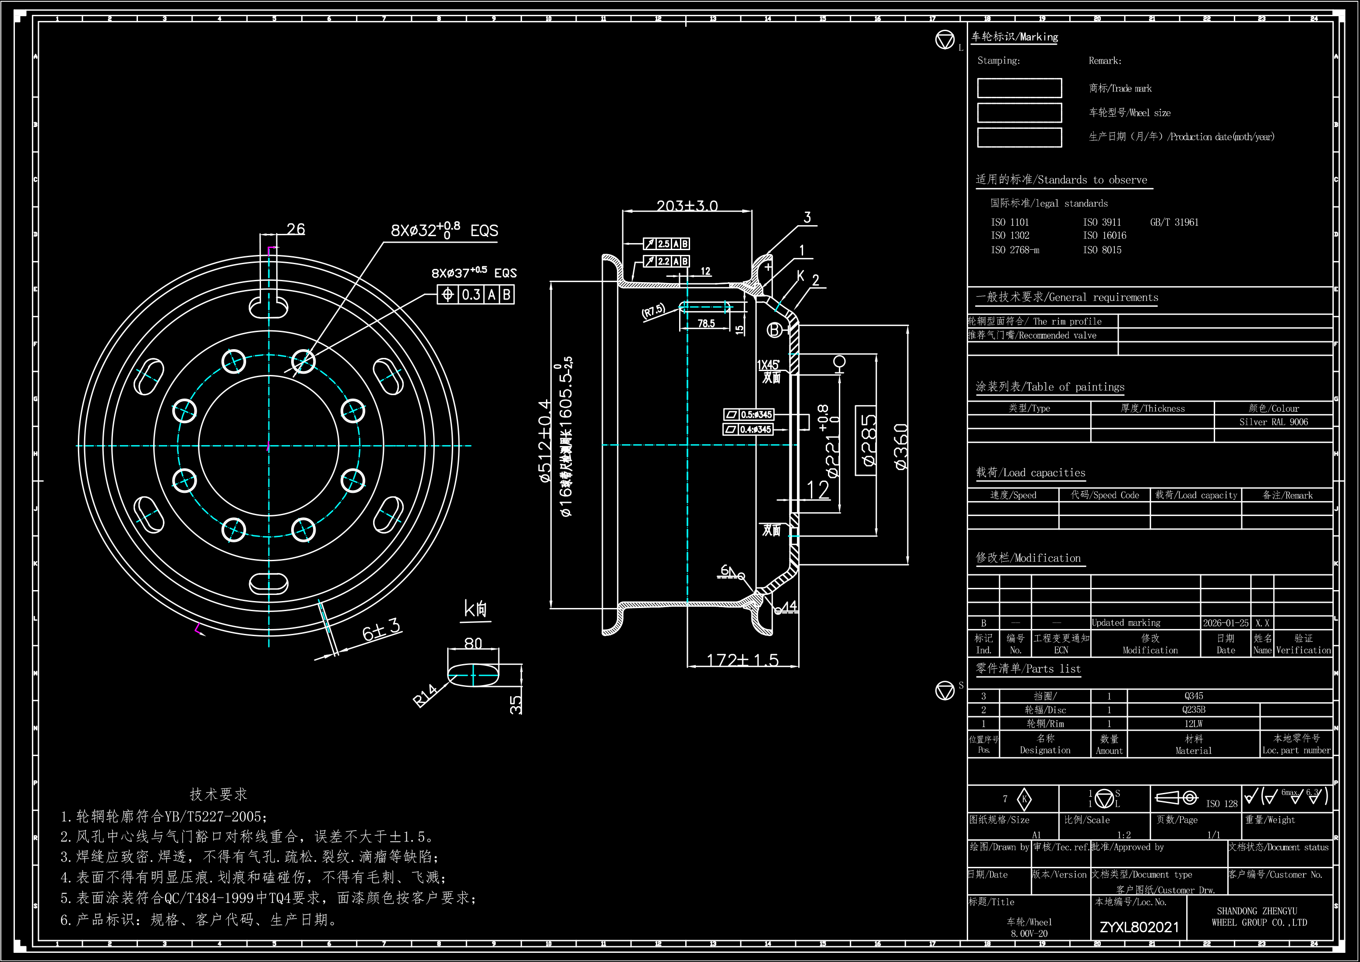1360x962 pixels.
Task: Select the first-angle projection symbol near ISO 128
Action: pos(1177,798)
